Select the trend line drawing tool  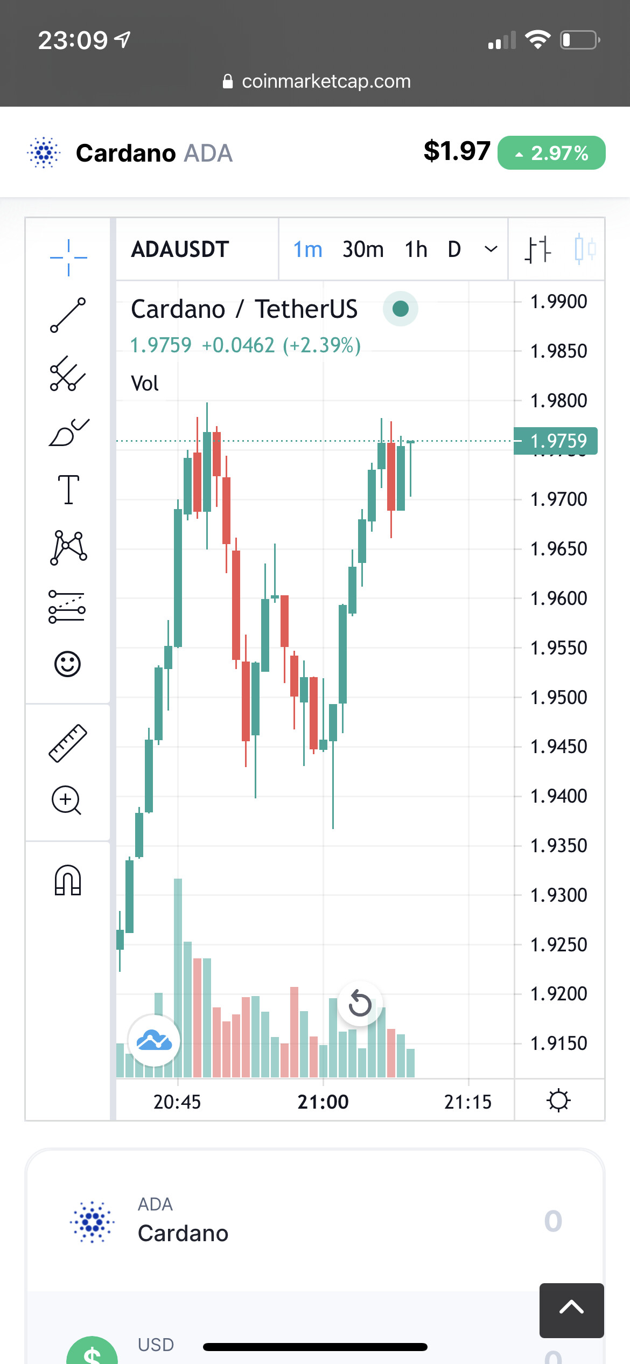68,315
